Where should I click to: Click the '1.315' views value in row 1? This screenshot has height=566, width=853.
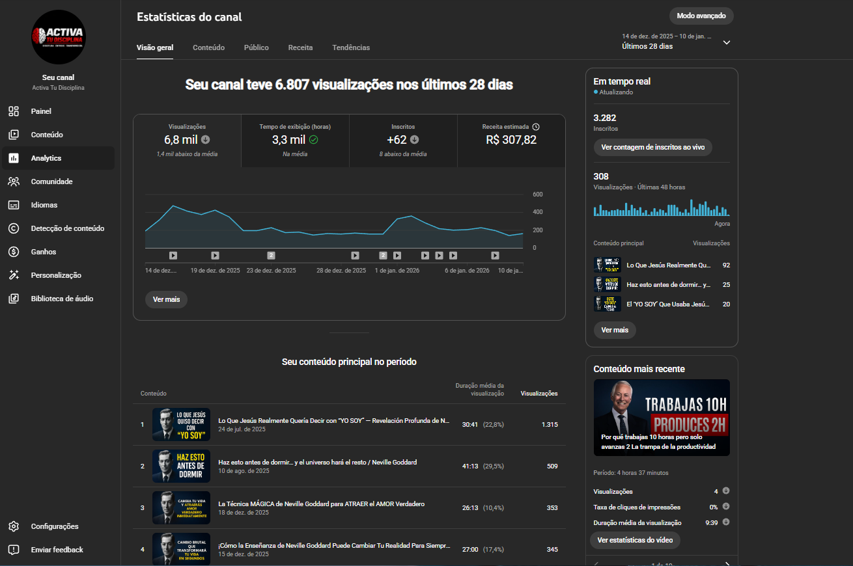[550, 424]
